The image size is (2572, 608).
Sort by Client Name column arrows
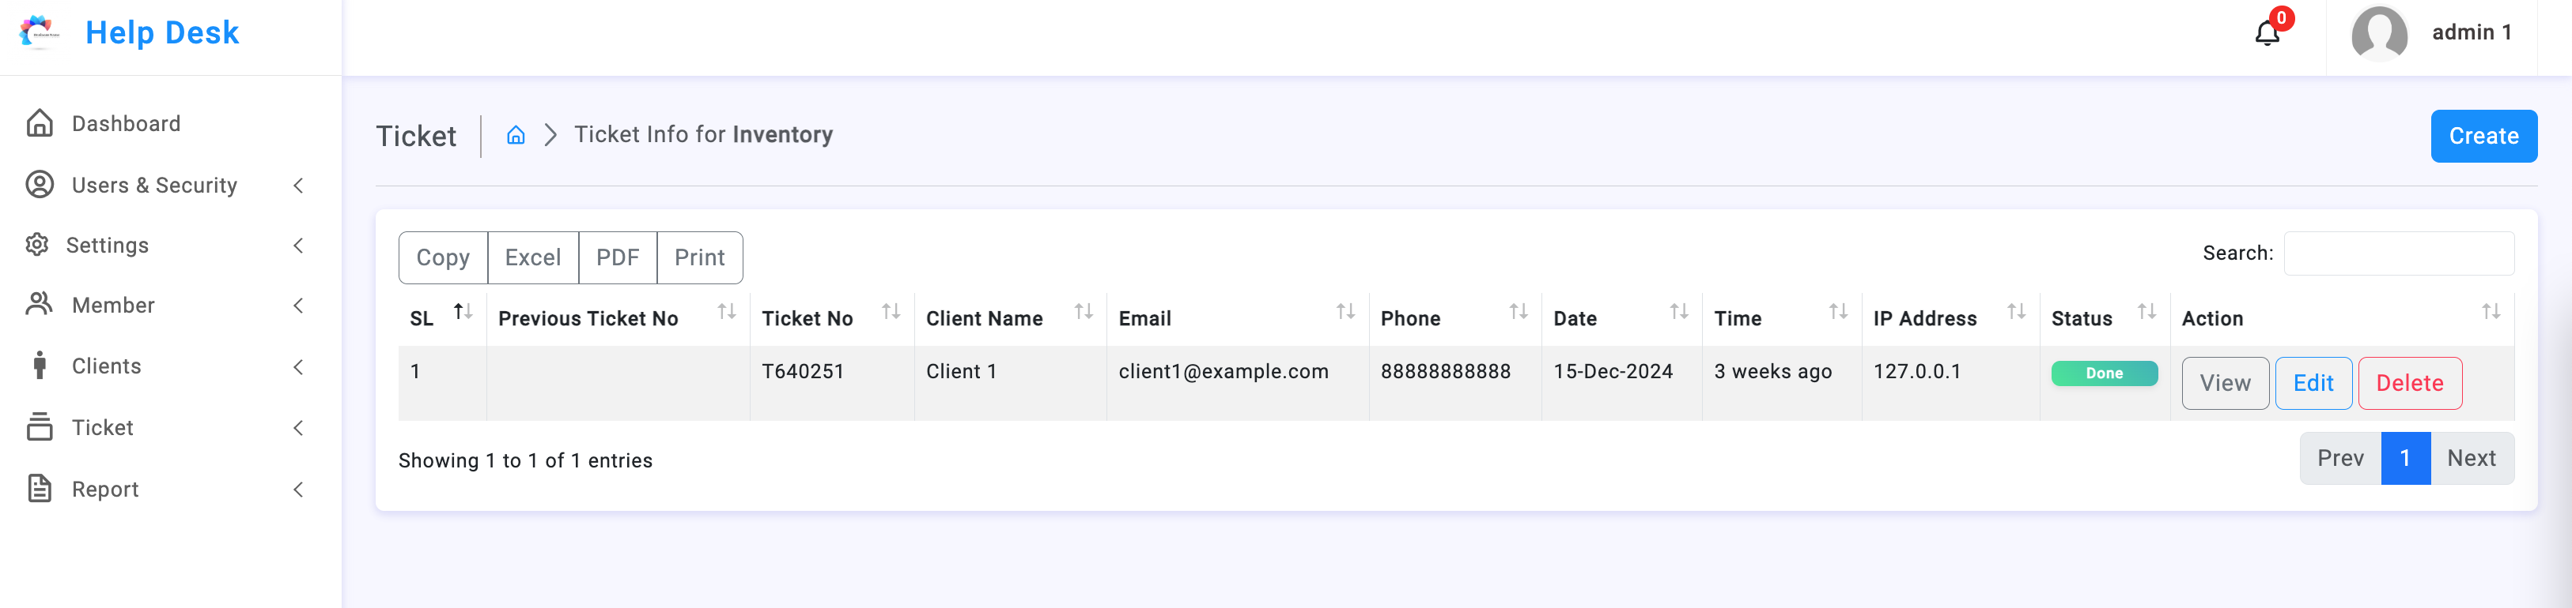click(1084, 312)
